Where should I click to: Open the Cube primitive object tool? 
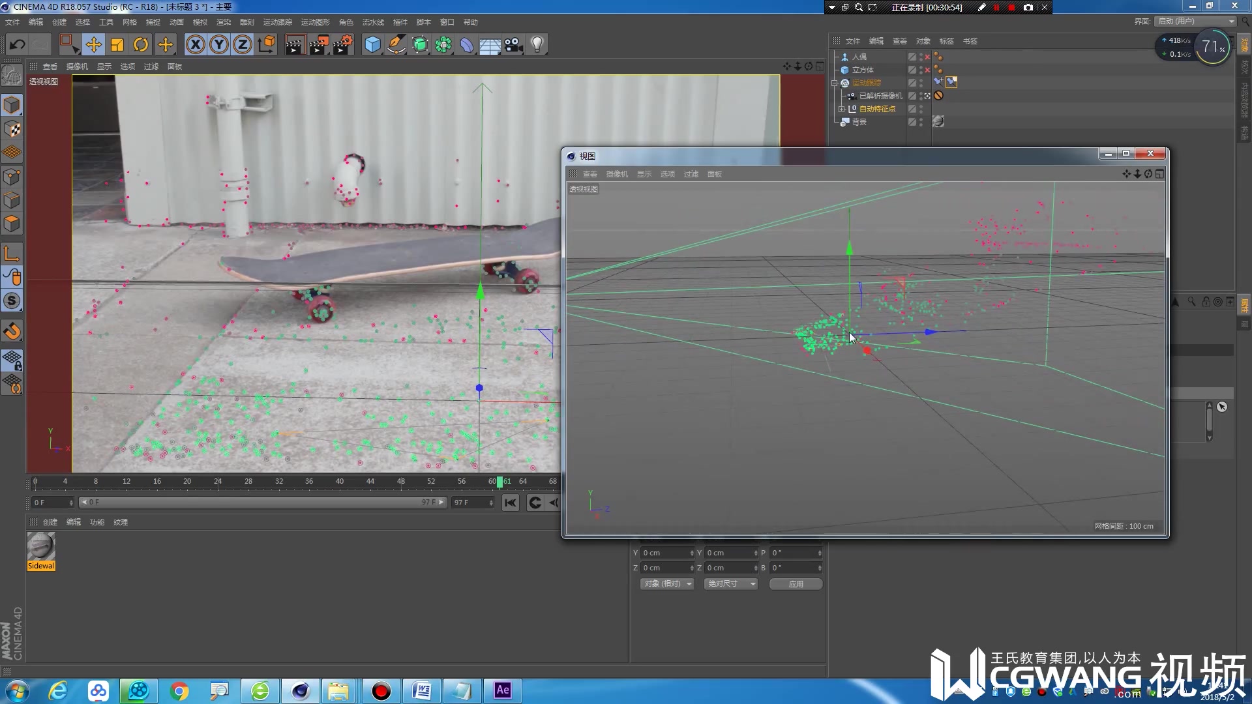pyautogui.click(x=372, y=45)
